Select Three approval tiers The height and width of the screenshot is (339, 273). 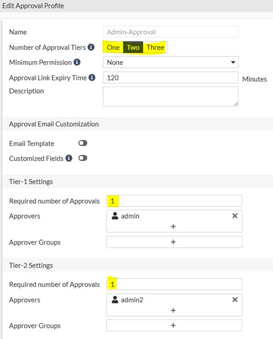tap(155, 47)
